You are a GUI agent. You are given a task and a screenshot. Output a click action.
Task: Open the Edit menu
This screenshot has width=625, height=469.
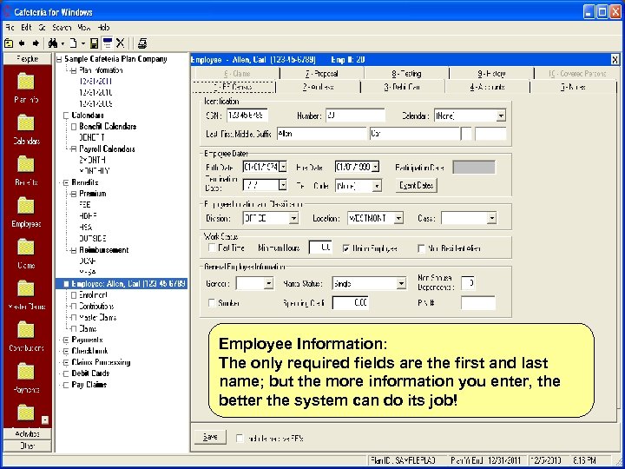coord(26,28)
